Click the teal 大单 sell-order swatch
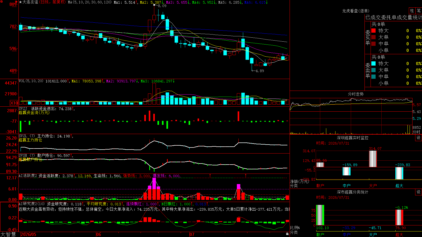The image size is (422, 237). tap(373, 70)
